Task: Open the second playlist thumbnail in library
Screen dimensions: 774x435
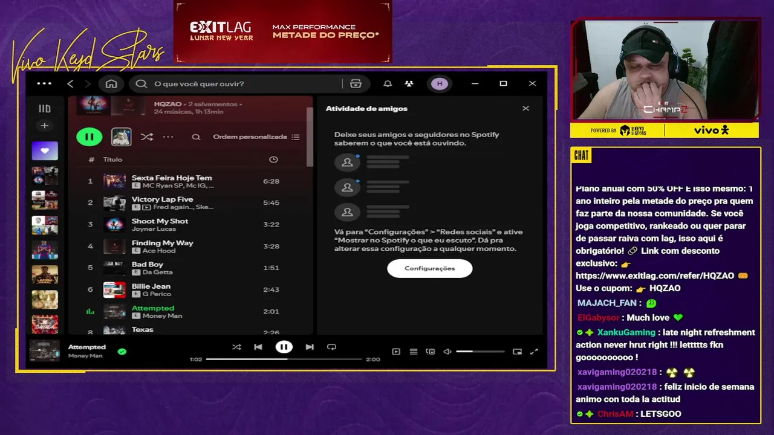Action: [45, 175]
